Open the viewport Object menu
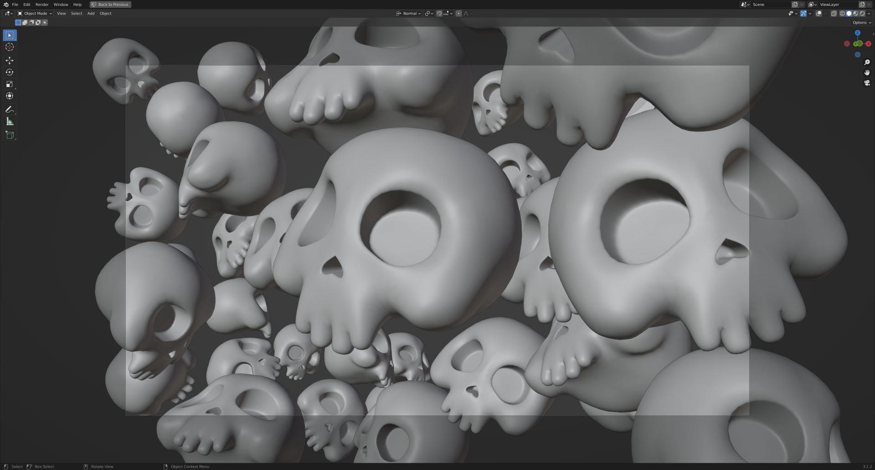This screenshot has height=470, width=875. pos(105,14)
